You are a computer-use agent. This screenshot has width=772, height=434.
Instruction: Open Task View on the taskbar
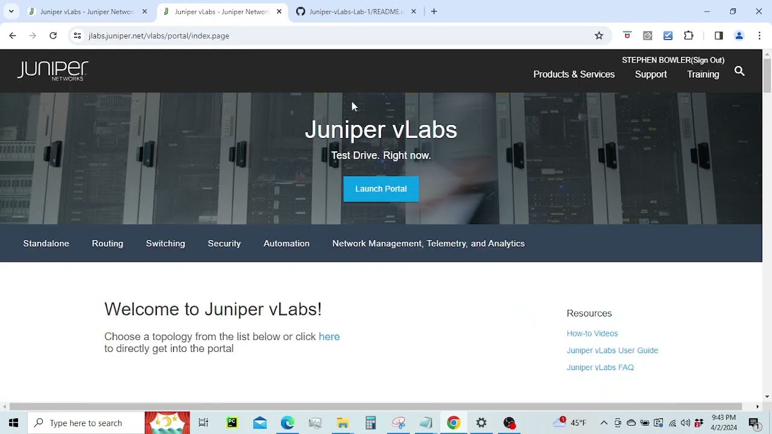(x=203, y=423)
